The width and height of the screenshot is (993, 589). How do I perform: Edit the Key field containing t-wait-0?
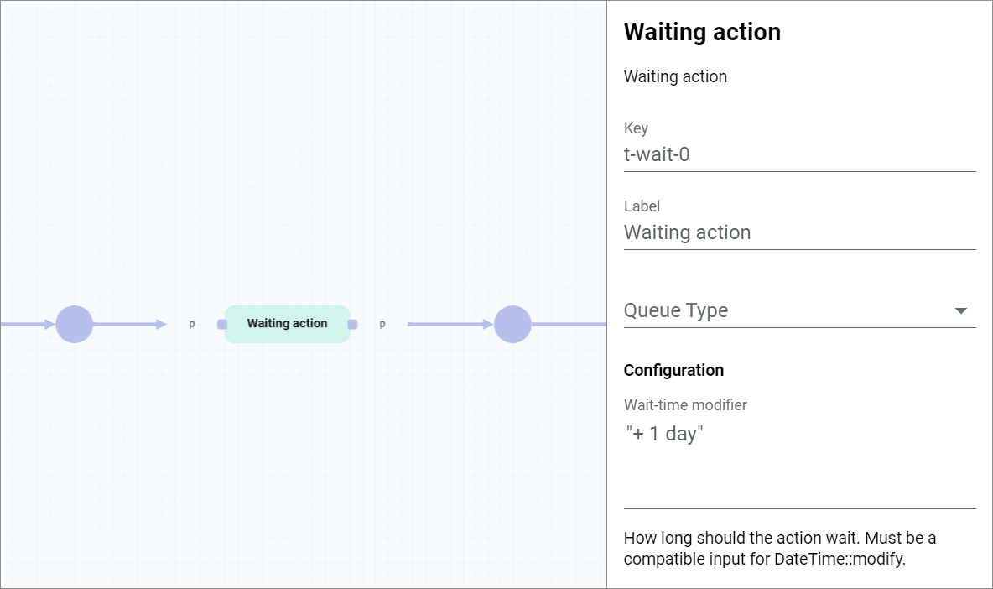click(x=799, y=154)
